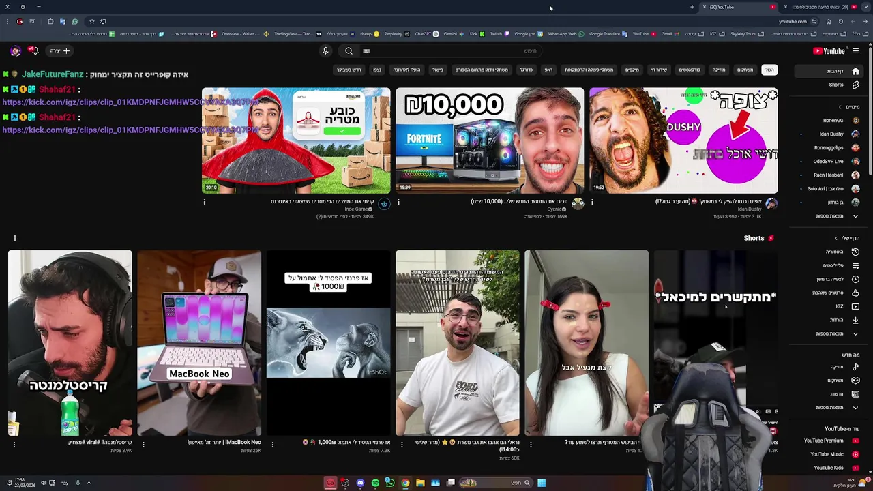Open options menu for the 10,000 PC video

click(x=398, y=202)
